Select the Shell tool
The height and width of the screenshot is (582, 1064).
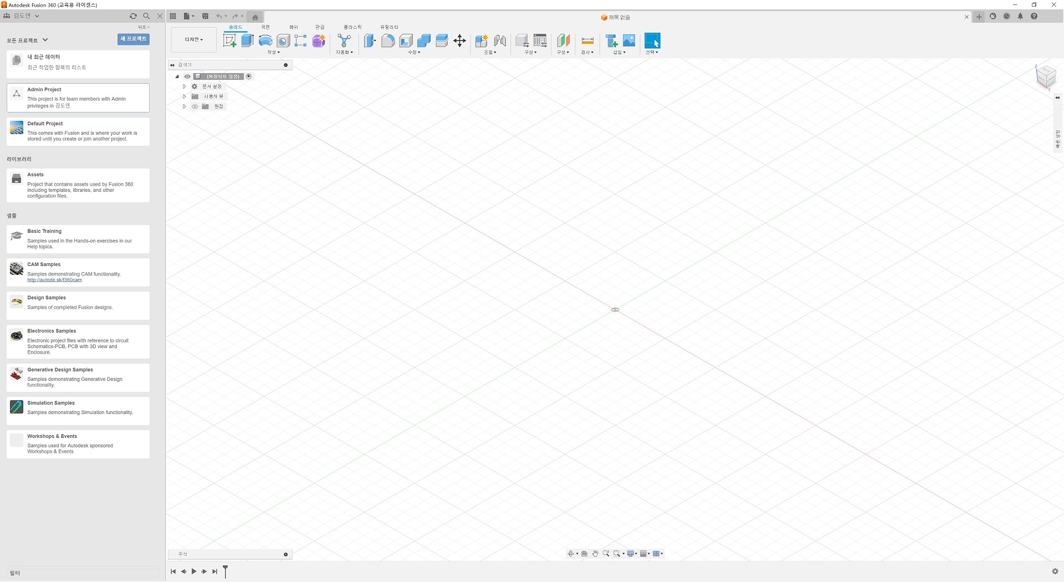coord(406,40)
